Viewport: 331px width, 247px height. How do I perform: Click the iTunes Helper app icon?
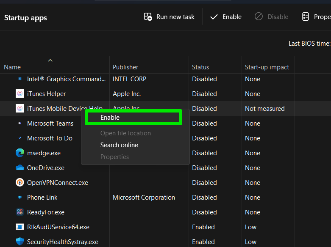[20, 93]
